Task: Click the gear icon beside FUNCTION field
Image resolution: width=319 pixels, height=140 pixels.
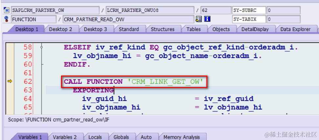Action: pyautogui.click(x=7, y=19)
